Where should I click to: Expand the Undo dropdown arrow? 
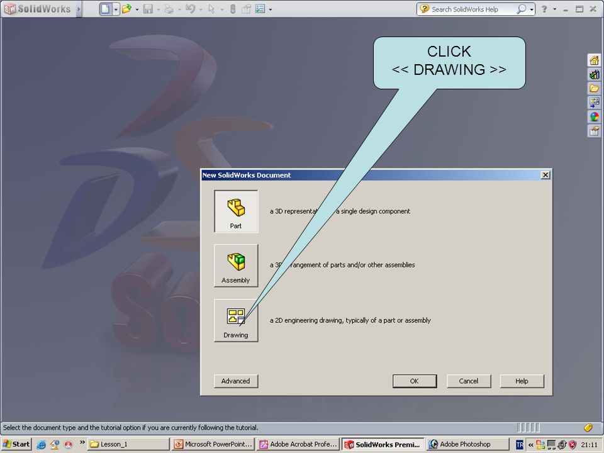click(x=201, y=9)
